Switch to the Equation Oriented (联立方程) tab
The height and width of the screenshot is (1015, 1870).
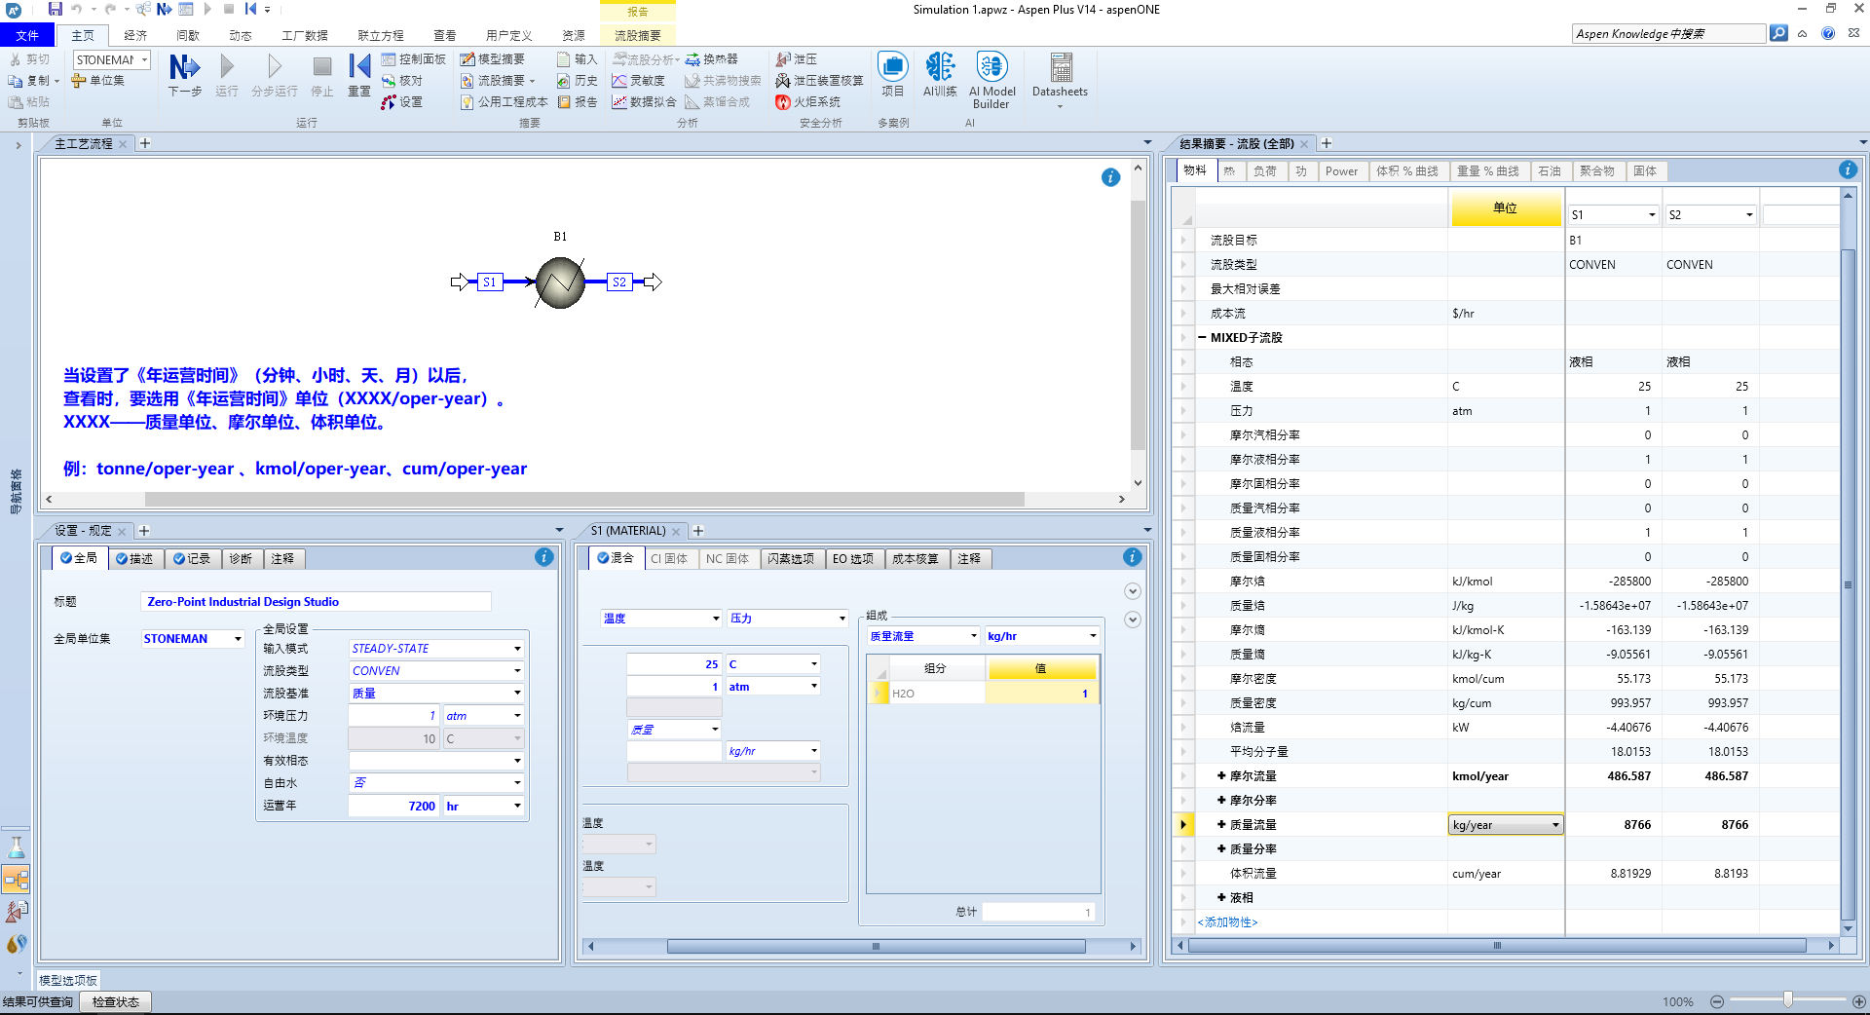coord(380,35)
